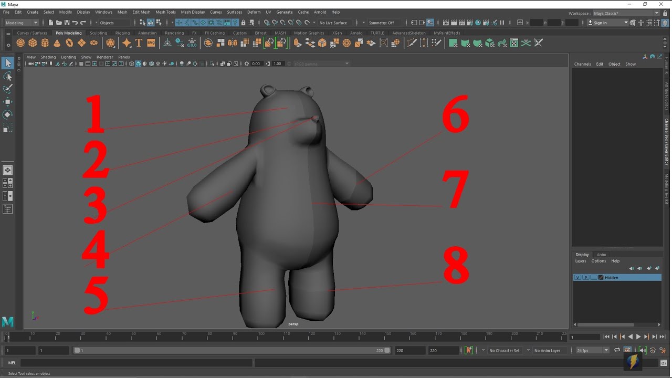The height and width of the screenshot is (378, 672).
Task: Create a Polygon Torus from the shelf
Action: coord(69,43)
